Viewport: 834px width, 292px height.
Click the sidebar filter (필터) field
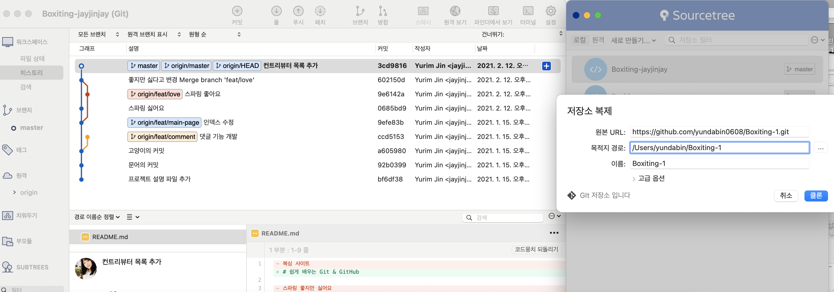click(32, 289)
